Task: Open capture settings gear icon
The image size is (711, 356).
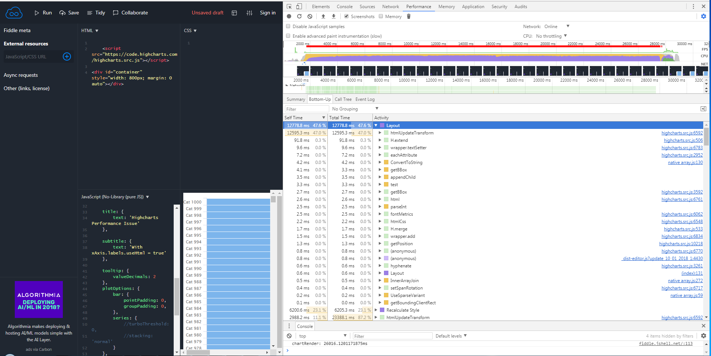Action: click(x=704, y=16)
